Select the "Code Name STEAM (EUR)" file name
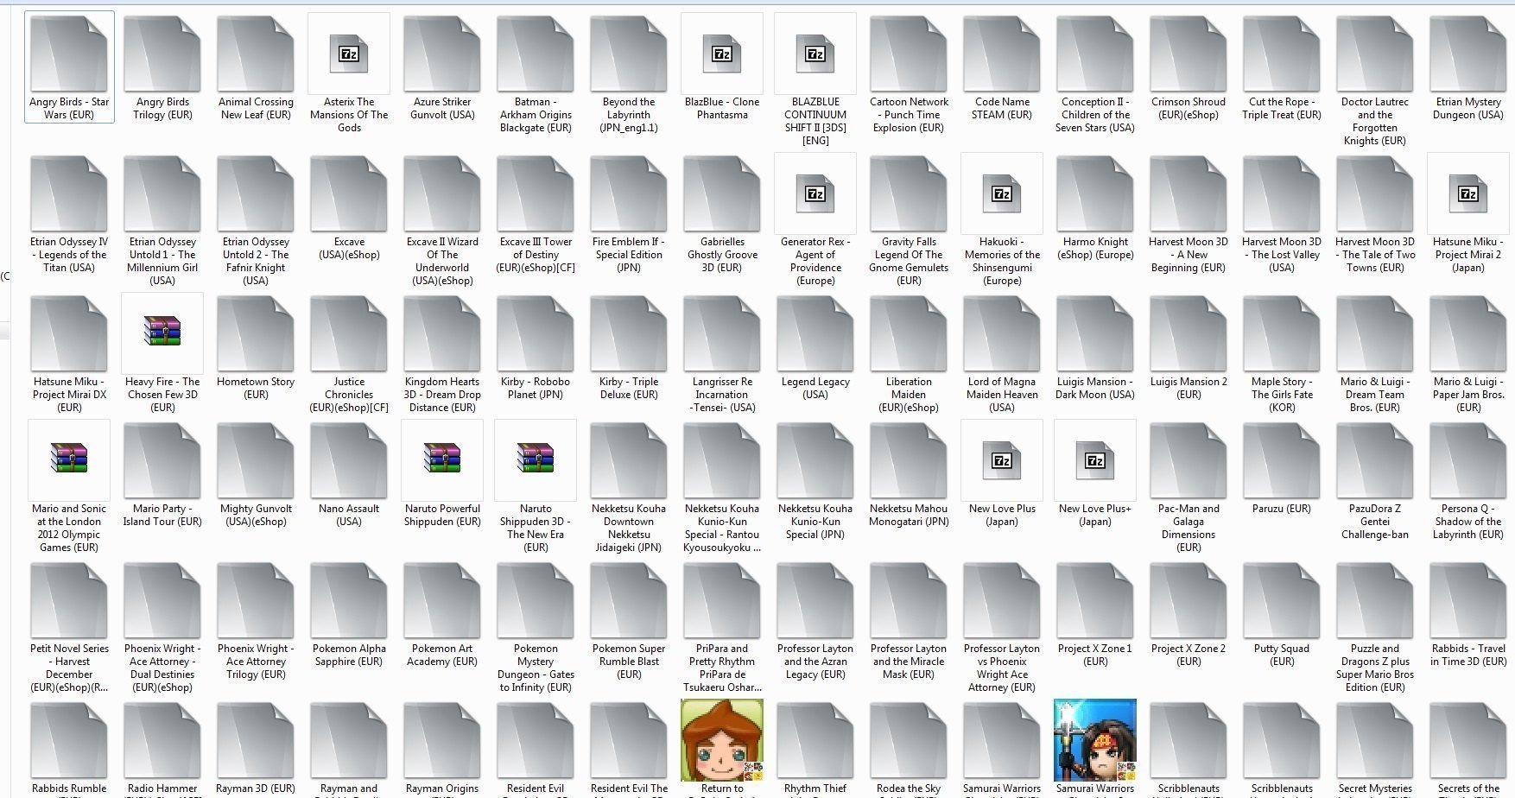The image size is (1515, 798). (x=1002, y=108)
